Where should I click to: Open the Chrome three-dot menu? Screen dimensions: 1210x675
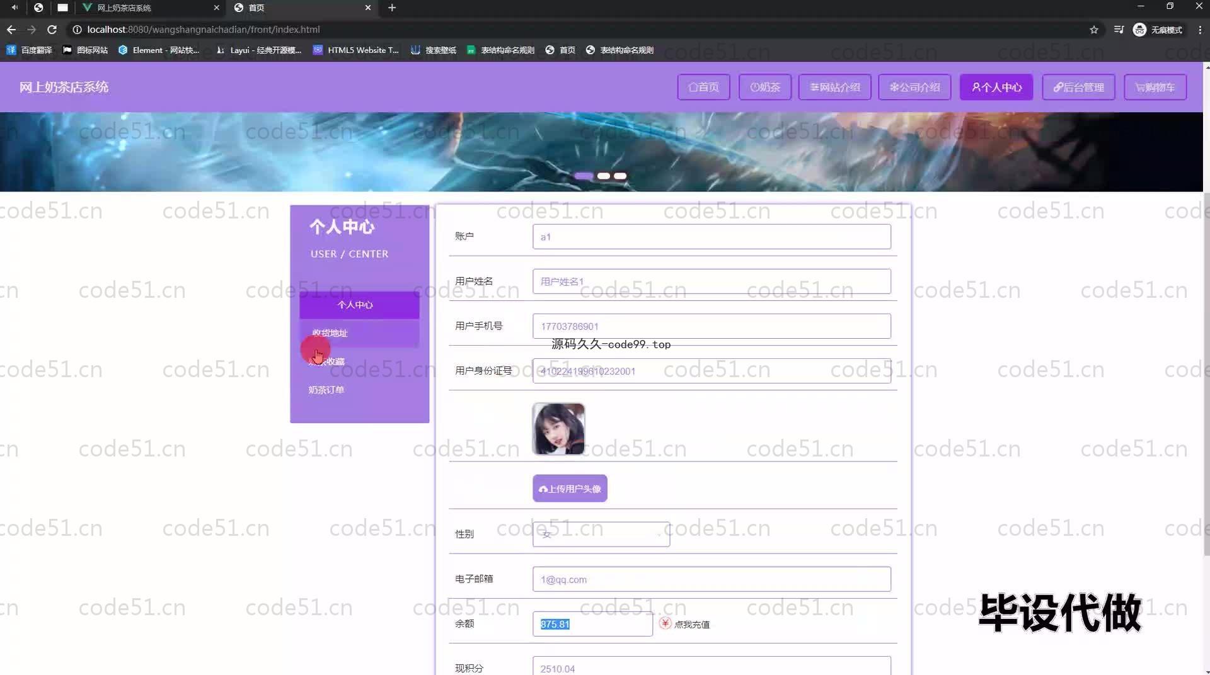tap(1200, 30)
